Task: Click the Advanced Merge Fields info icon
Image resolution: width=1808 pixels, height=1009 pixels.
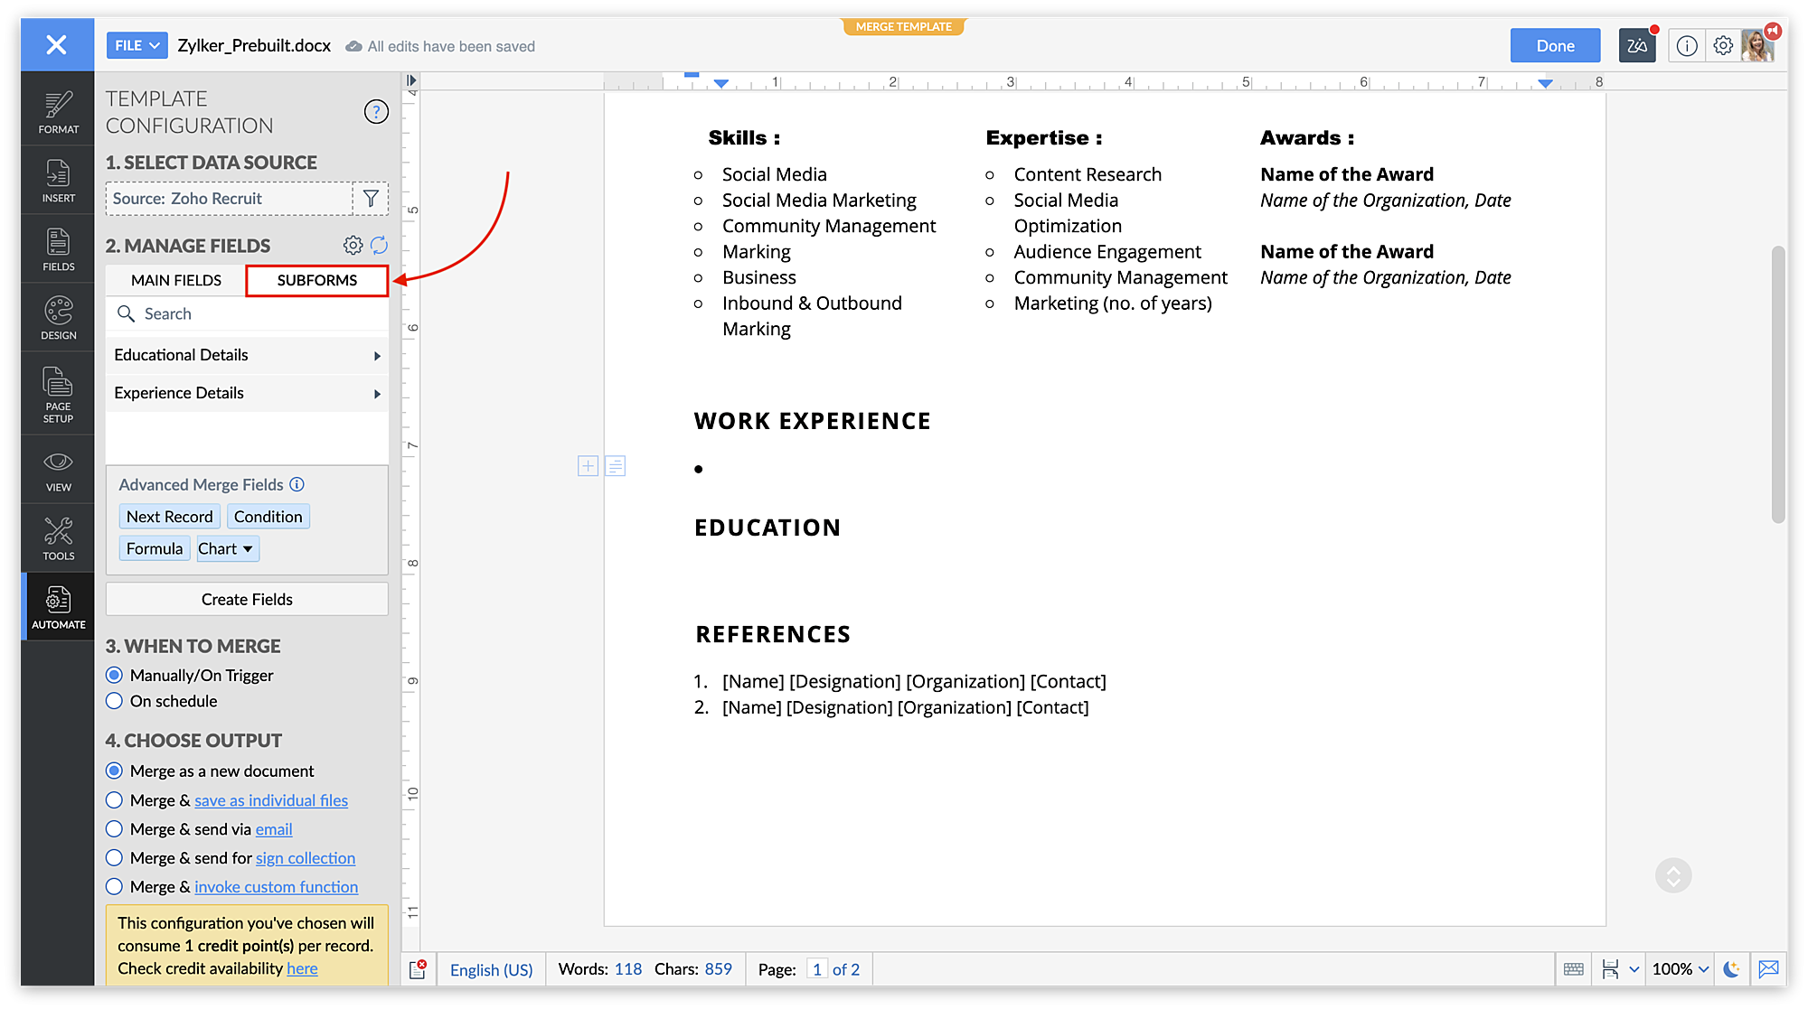Action: pyautogui.click(x=297, y=484)
